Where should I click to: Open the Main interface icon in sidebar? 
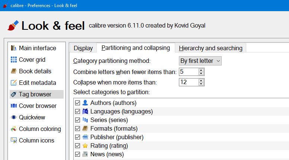click(14, 48)
